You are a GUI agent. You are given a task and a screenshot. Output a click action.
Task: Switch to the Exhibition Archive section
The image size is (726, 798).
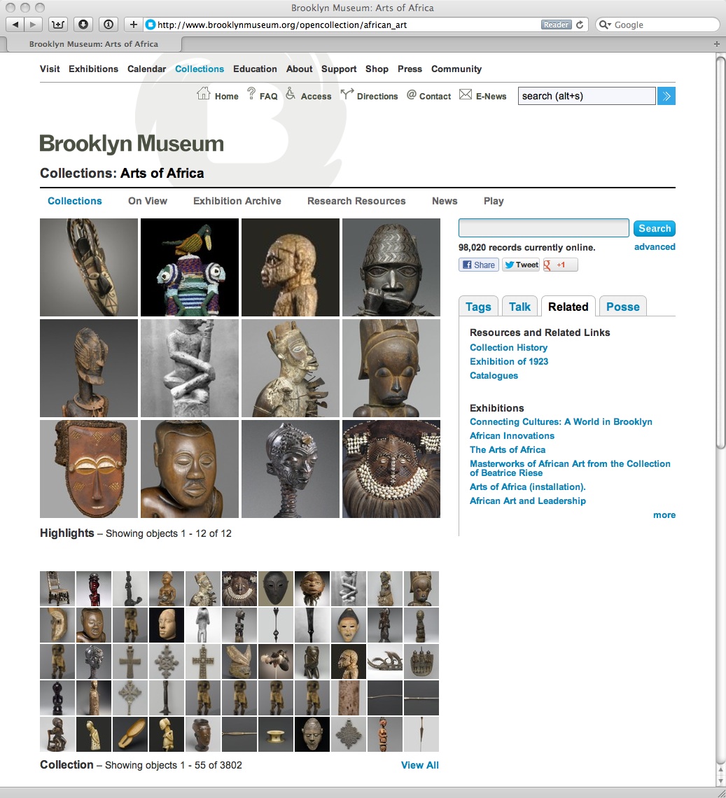click(237, 201)
